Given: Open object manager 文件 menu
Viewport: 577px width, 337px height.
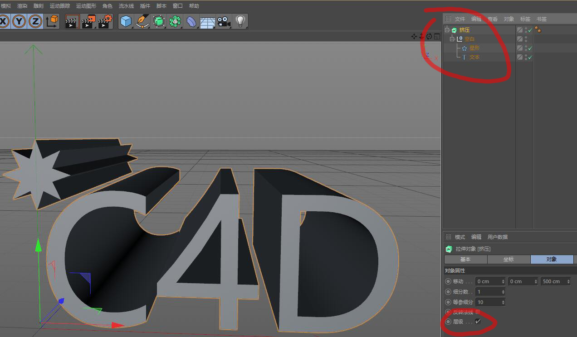Looking at the screenshot, I should (x=460, y=19).
